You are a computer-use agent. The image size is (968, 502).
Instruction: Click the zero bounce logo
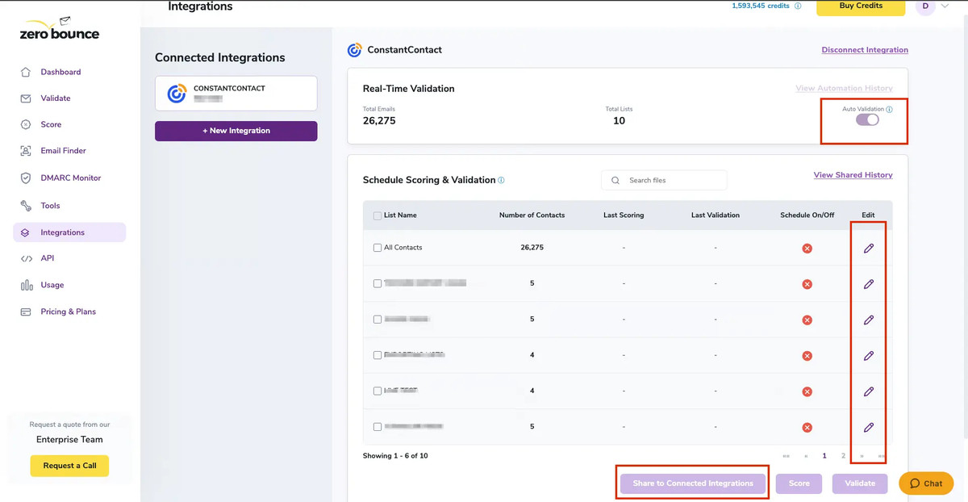[x=58, y=28]
